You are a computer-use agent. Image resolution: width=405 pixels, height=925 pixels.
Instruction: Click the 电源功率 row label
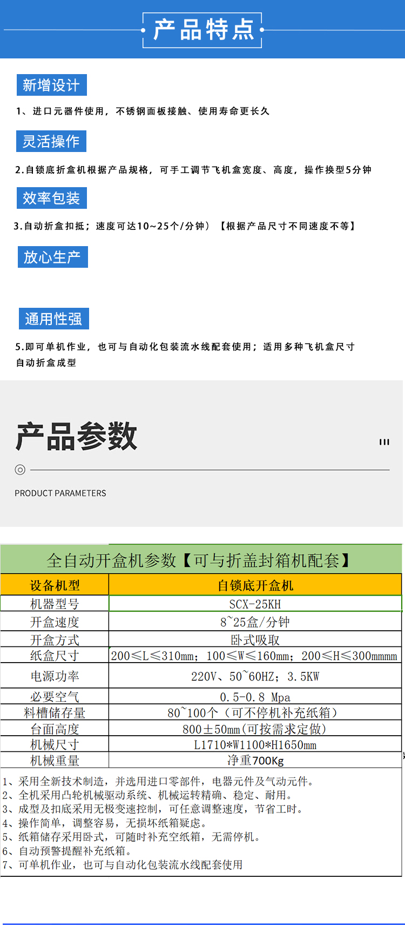tap(55, 676)
